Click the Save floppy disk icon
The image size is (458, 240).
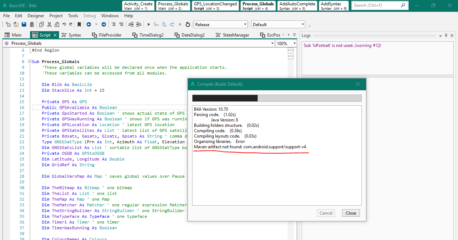[x=24, y=25]
